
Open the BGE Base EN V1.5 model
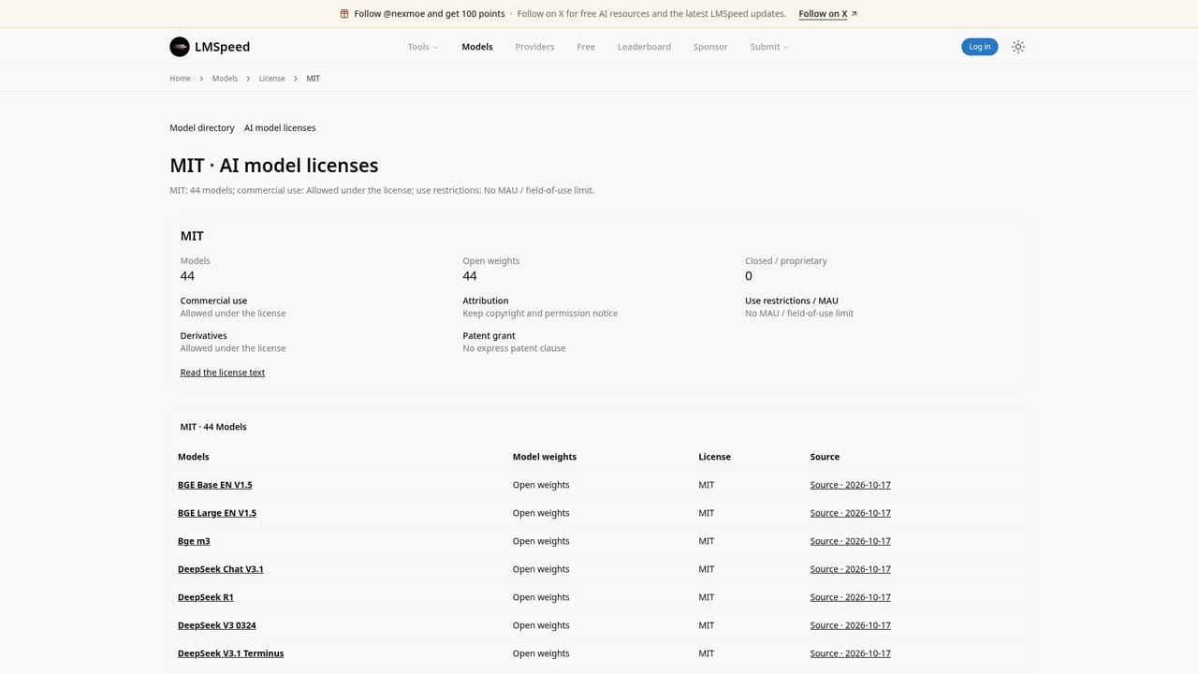point(215,485)
